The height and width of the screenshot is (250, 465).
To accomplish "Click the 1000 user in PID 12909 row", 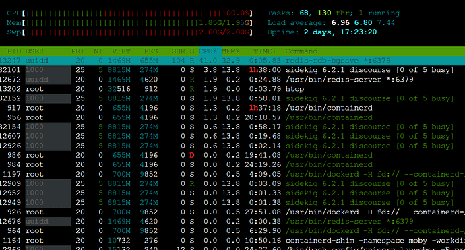I will [34, 183].
